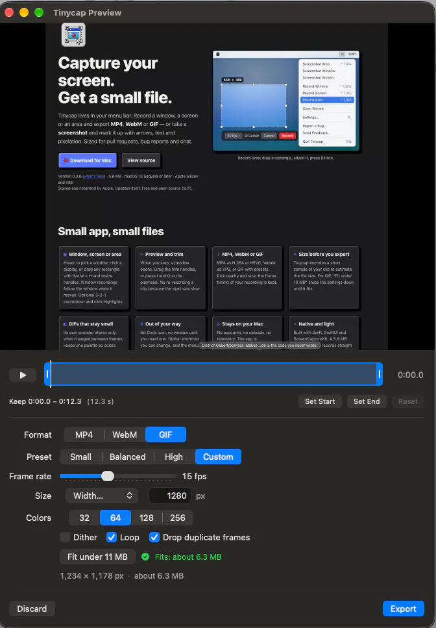Click the 1280 width input field

170,496
